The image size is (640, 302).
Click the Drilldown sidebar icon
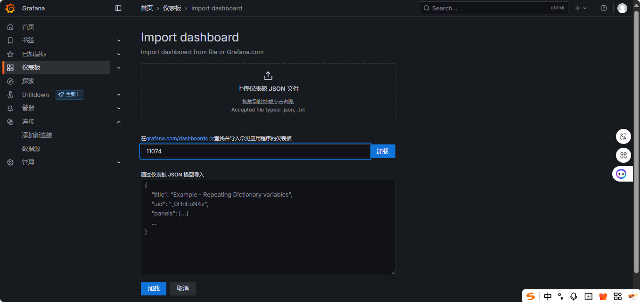point(10,95)
